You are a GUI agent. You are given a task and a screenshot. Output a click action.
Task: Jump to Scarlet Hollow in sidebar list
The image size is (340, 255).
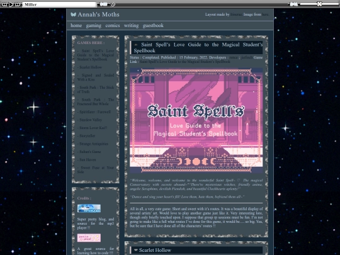(x=89, y=67)
